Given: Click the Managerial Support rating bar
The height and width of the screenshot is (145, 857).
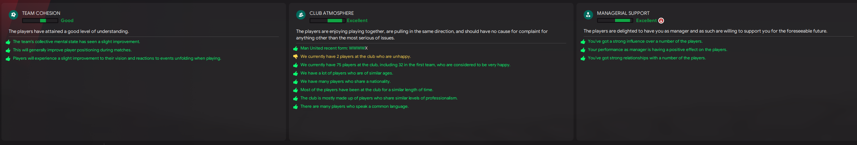Looking at the screenshot, I should click(x=615, y=21).
